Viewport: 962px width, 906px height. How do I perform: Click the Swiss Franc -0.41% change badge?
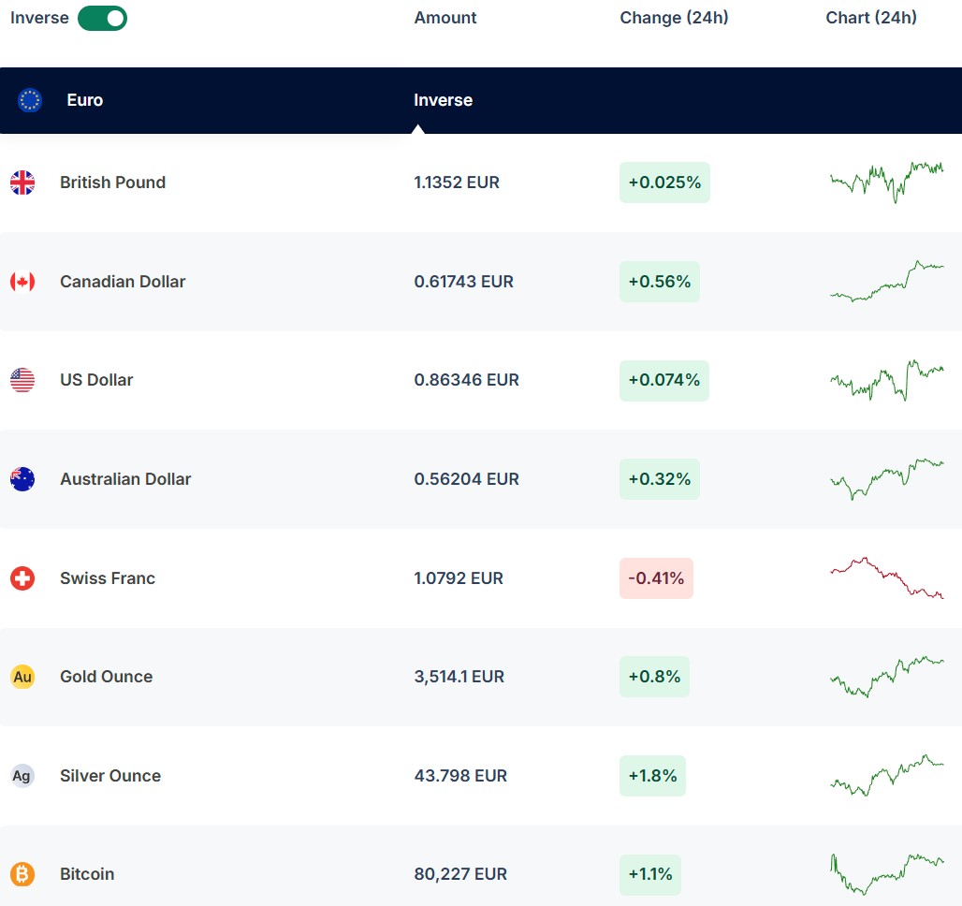click(x=656, y=578)
